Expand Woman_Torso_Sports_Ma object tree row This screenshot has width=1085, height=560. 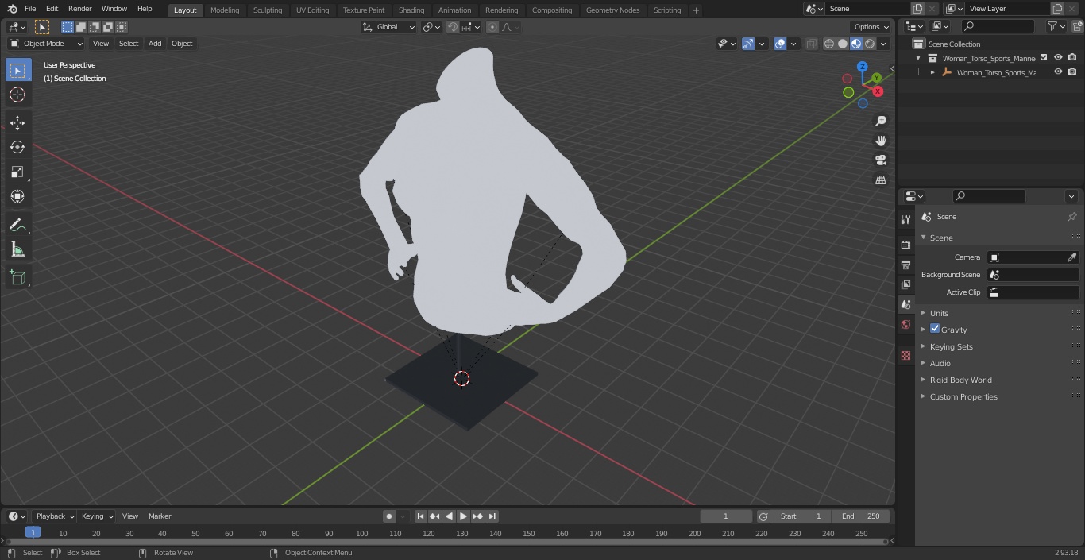932,72
